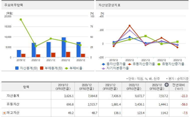Viewport: 190px width, 117px height.
Task: Toggle the 자기자본증가율 legend item
Action: (115, 68)
